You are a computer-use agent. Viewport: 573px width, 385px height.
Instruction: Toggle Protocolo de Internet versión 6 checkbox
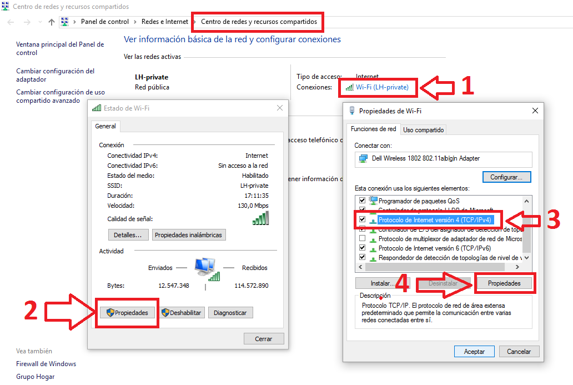point(362,248)
